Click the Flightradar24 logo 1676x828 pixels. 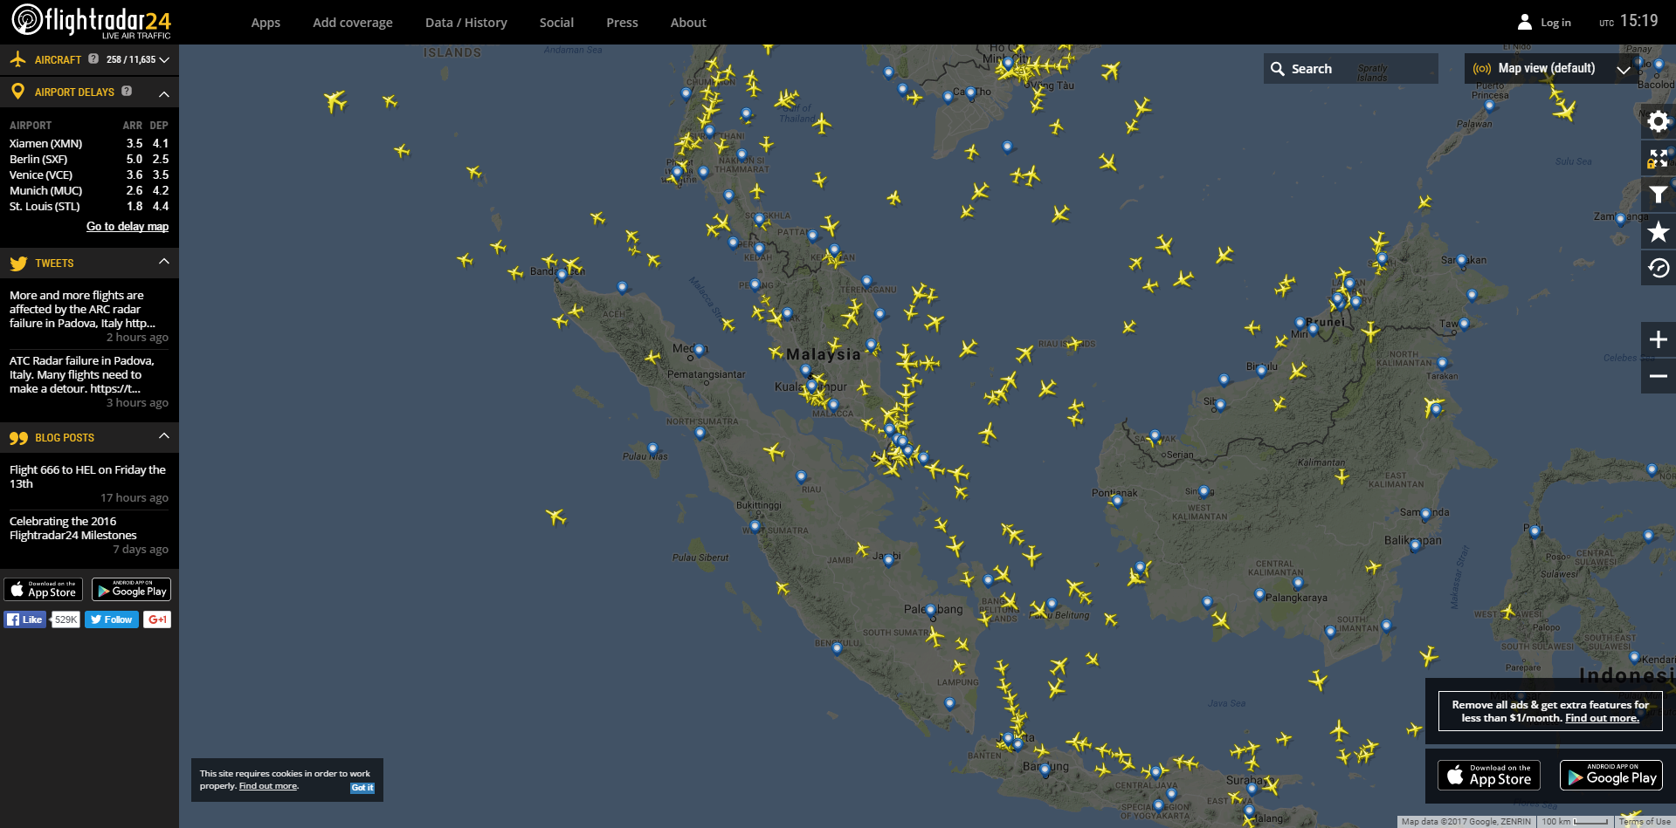(91, 21)
